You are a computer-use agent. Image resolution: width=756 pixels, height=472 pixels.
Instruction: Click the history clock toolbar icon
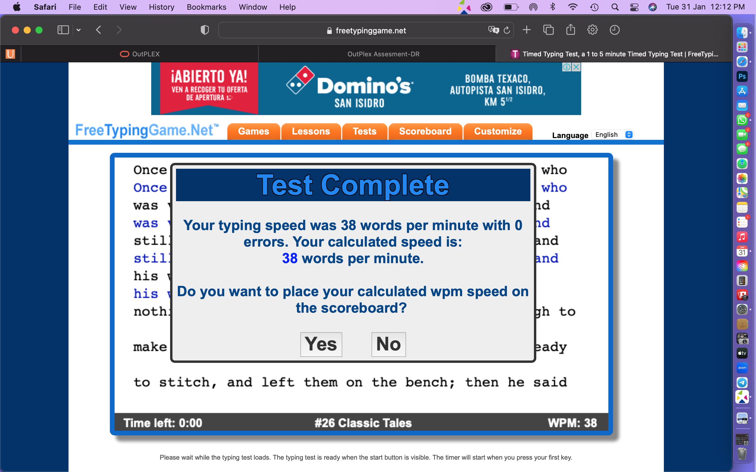[x=615, y=30]
